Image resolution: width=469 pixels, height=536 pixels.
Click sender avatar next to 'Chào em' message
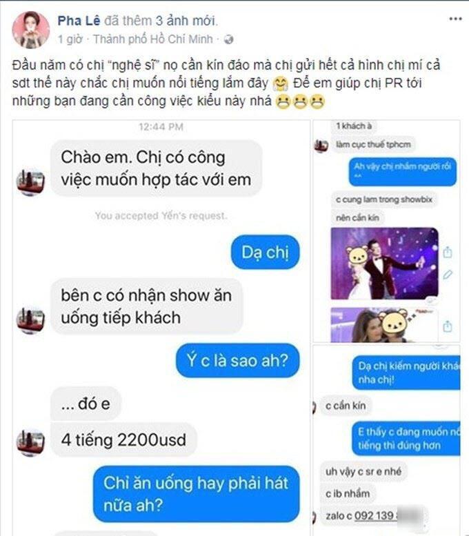31,182
